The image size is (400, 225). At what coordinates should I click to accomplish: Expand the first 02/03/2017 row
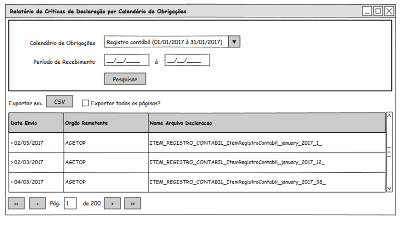click(x=12, y=143)
